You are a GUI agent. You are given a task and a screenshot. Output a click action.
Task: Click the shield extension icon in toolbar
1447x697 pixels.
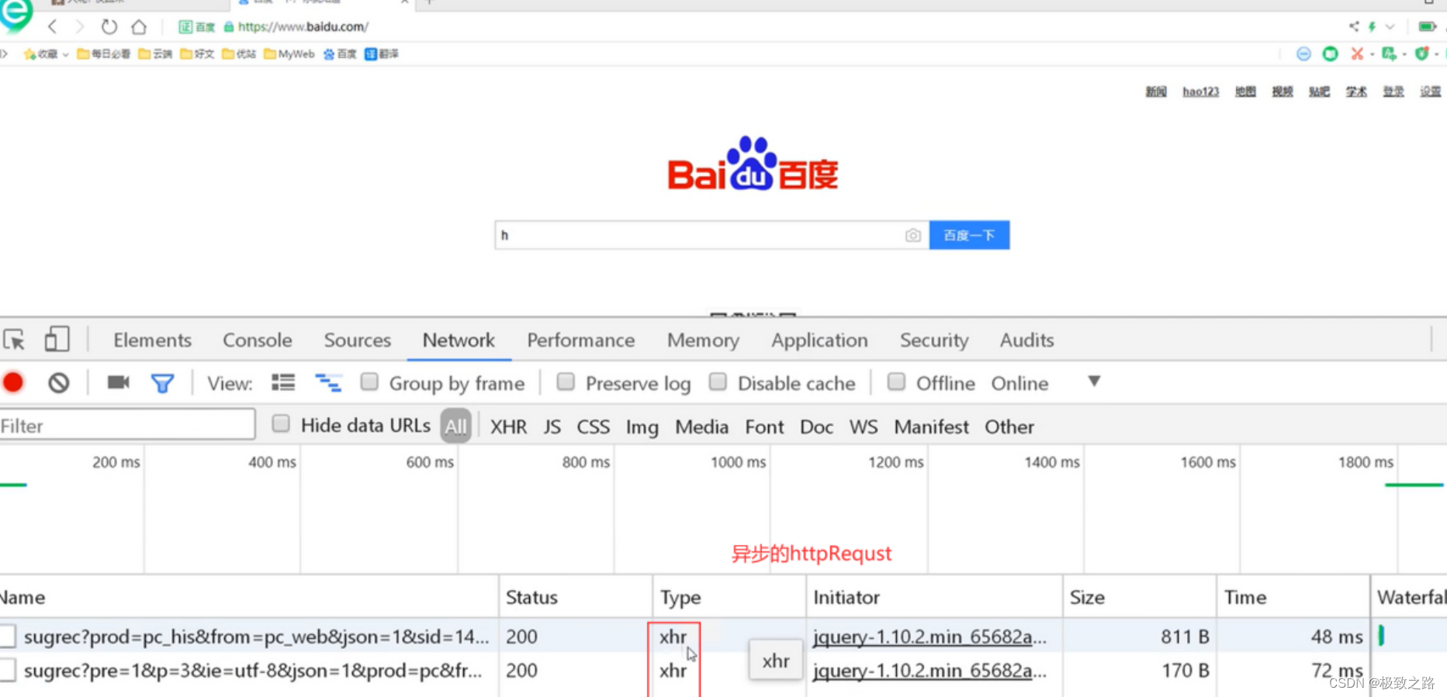pyautogui.click(x=1421, y=53)
